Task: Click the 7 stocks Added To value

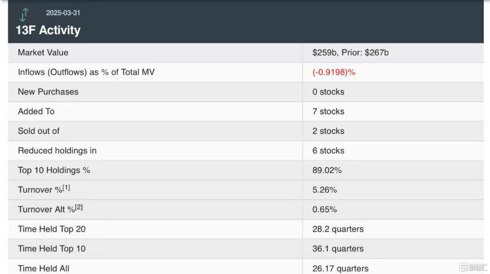Action: click(x=328, y=111)
